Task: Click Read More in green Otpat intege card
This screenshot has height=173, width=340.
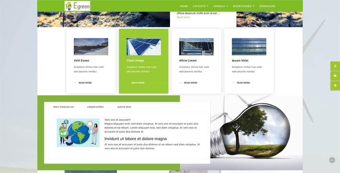Action: coord(138,83)
